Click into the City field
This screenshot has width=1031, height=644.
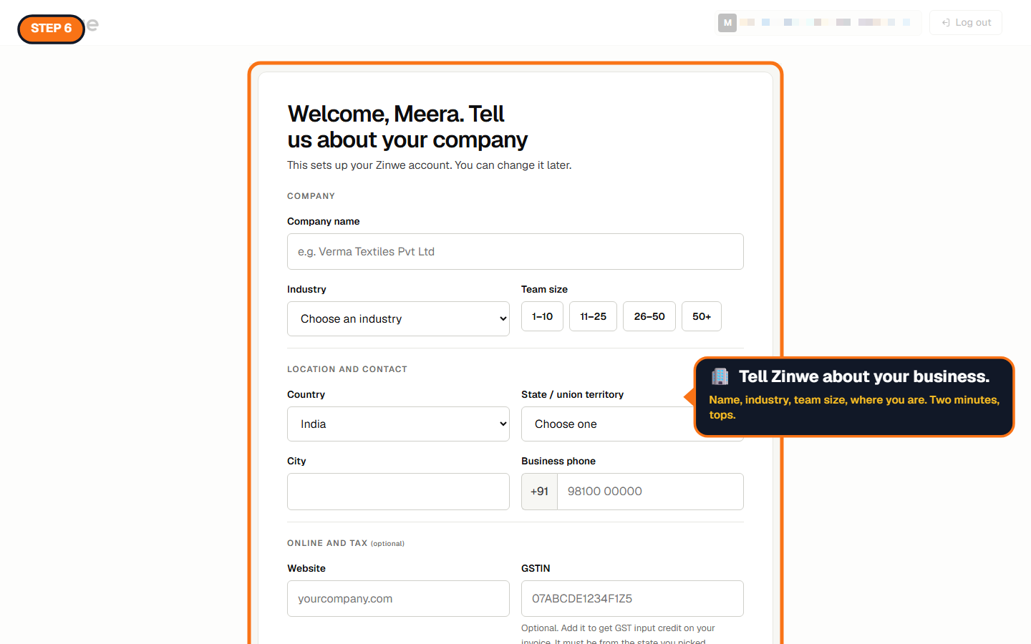[398, 492]
